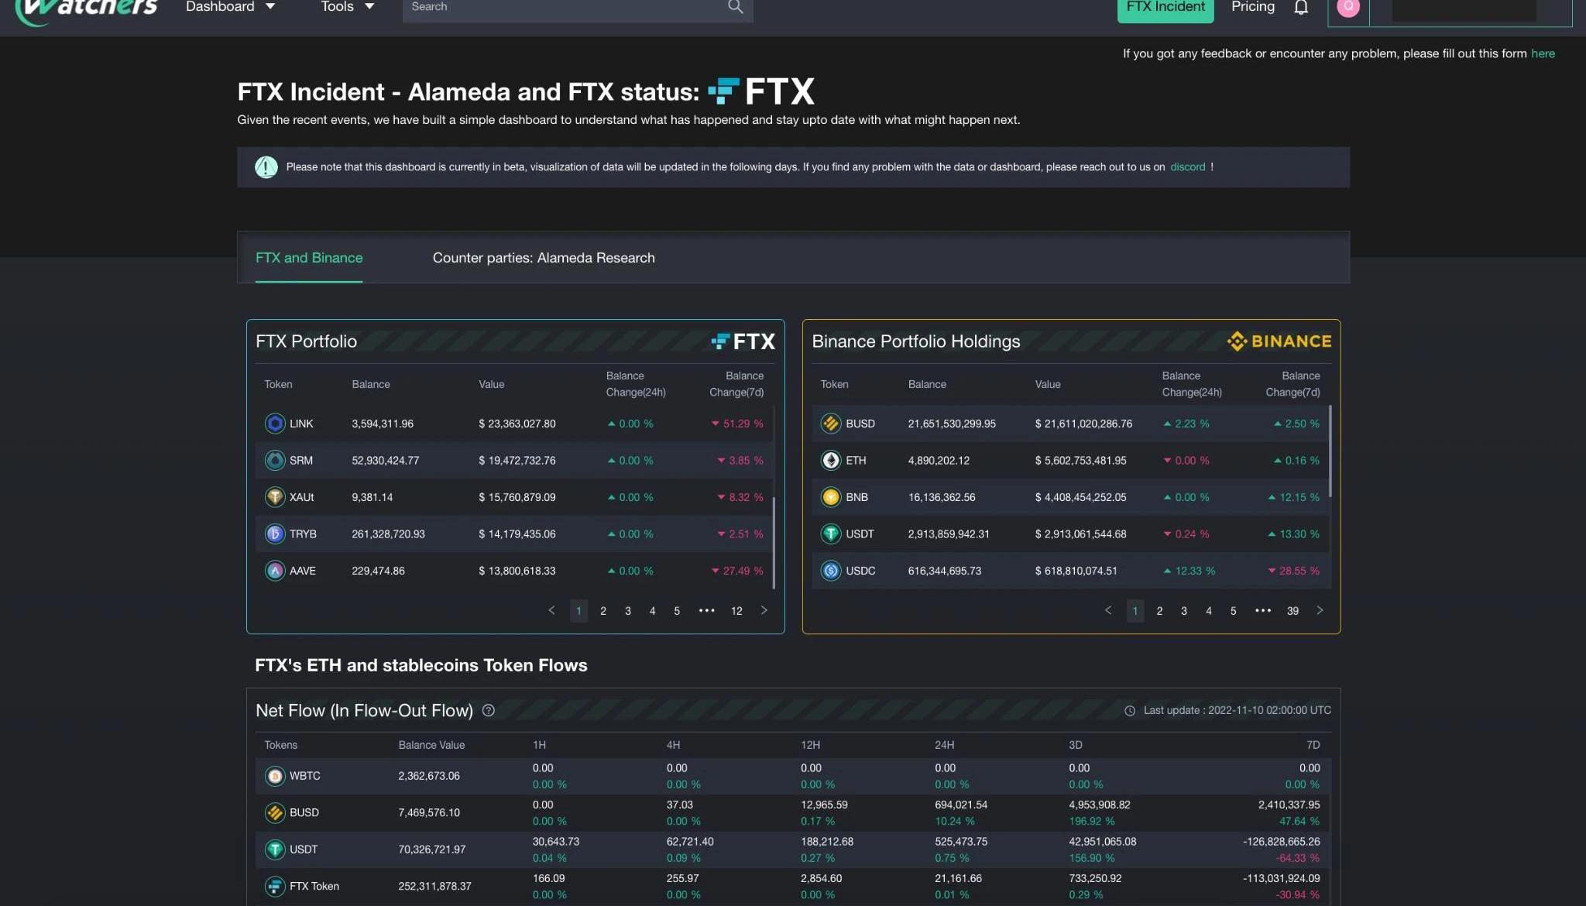Click AAVE 7d change 27.49 %
1586x906 pixels.
click(737, 571)
